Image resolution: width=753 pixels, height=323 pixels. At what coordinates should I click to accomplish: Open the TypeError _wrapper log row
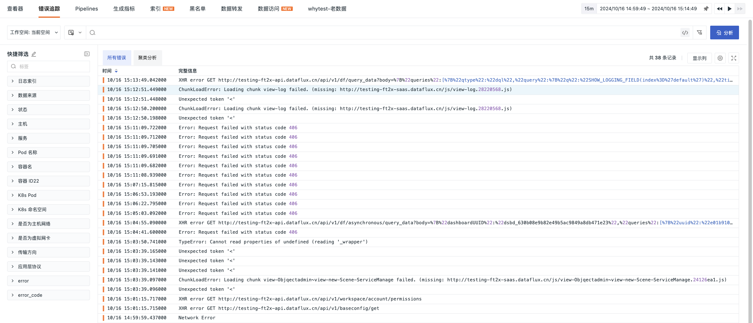pyautogui.click(x=273, y=242)
